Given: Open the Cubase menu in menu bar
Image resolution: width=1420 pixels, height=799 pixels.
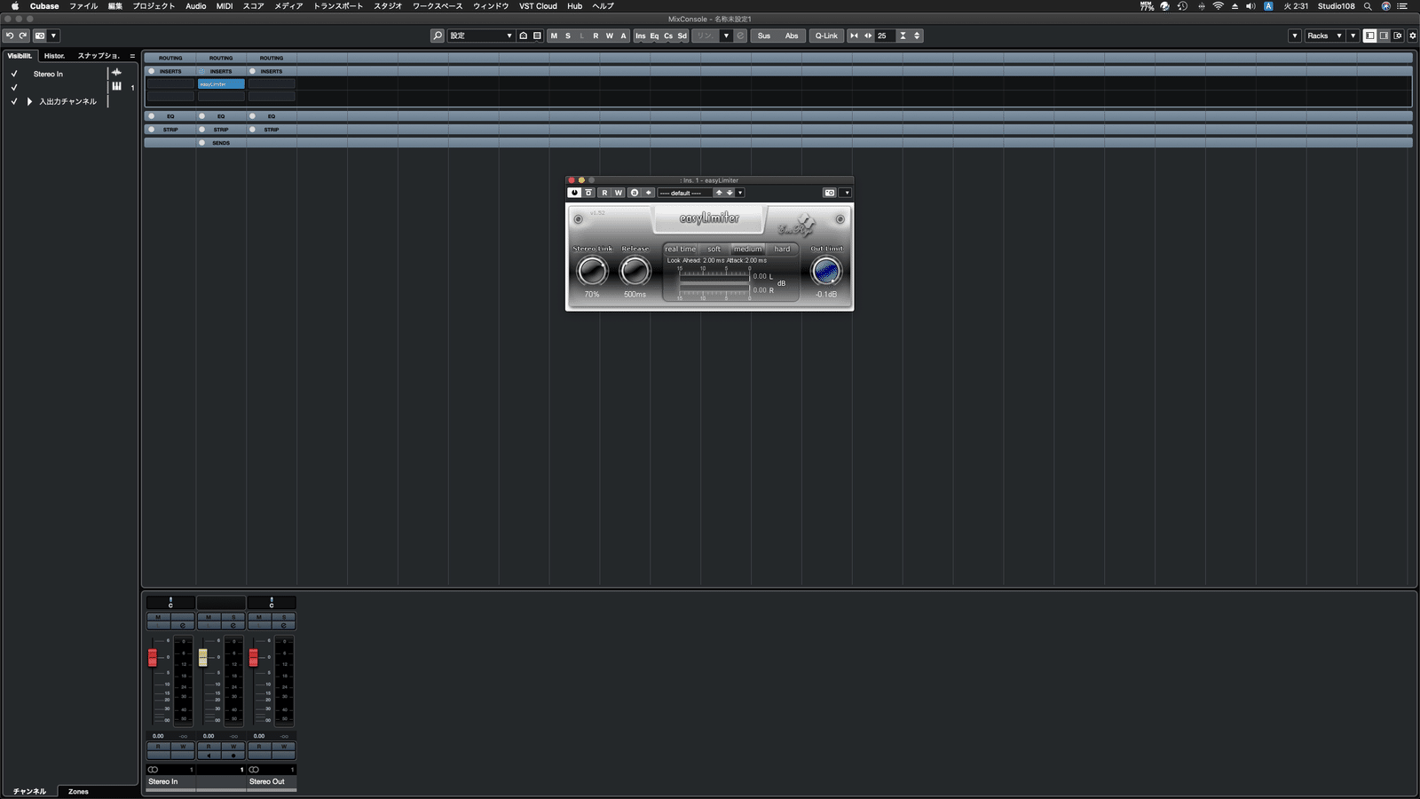Looking at the screenshot, I should point(44,6).
